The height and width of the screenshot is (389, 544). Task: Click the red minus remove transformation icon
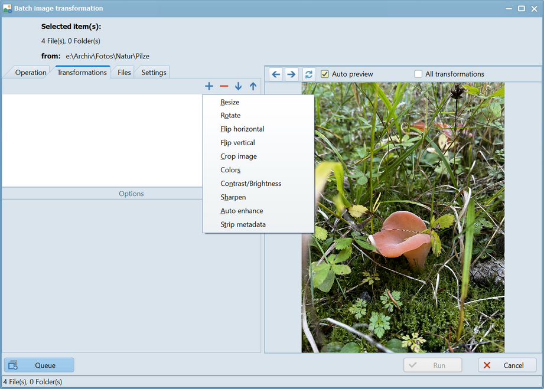pos(224,86)
